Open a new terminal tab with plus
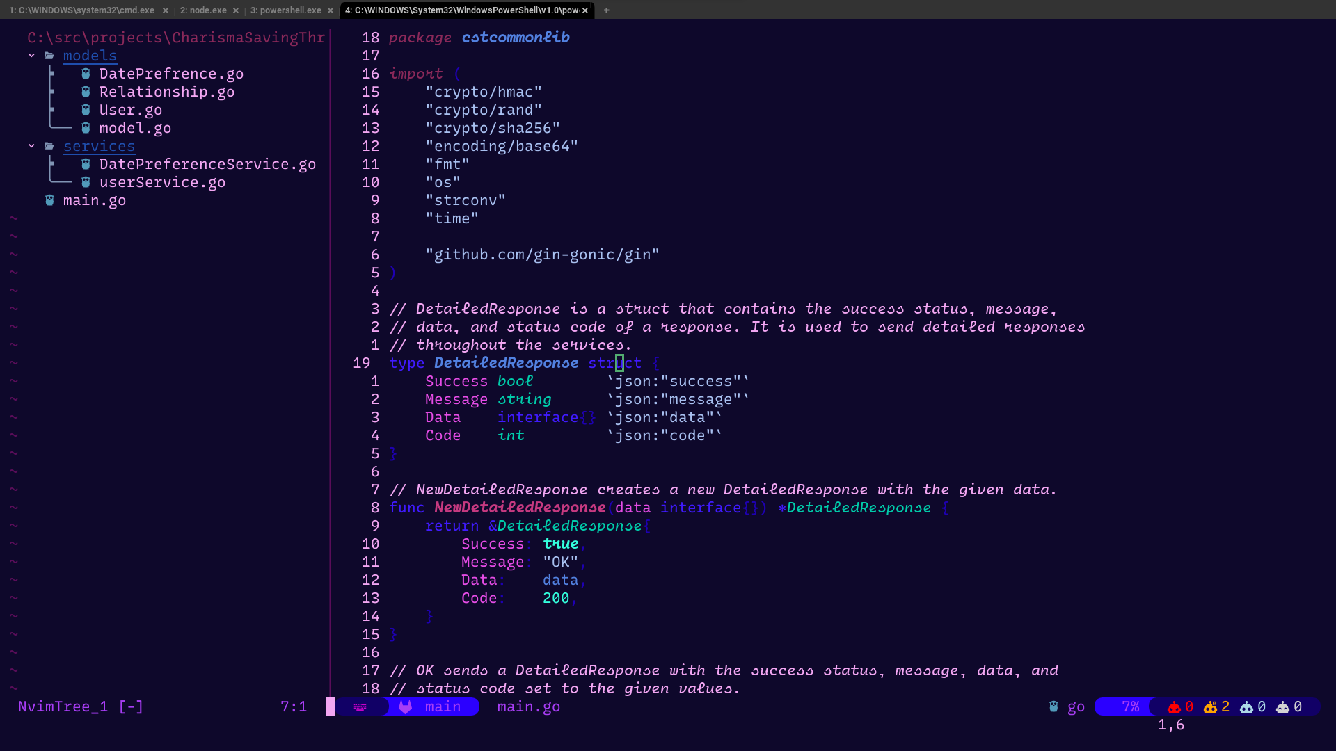The image size is (1336, 751). click(x=606, y=10)
